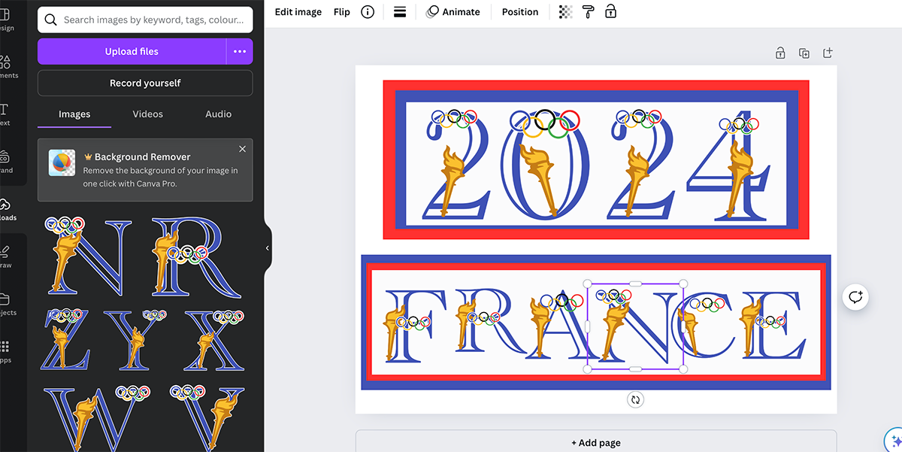Open the Position panel
Viewport: 902px width, 452px height.
tap(520, 12)
